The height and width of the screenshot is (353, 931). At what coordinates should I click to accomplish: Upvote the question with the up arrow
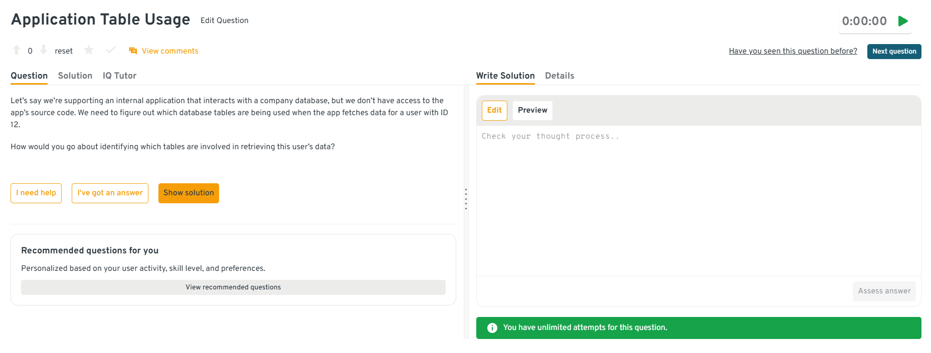point(17,50)
